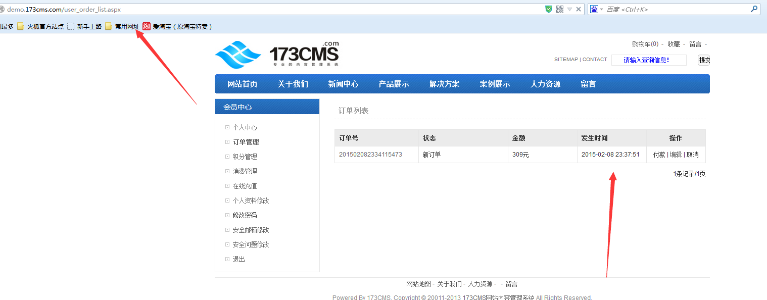This screenshot has width=767, height=300.
Task: Expand the address bar history dropdown triangle
Action: pyautogui.click(x=569, y=9)
